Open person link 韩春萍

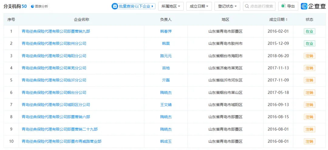(x=166, y=31)
